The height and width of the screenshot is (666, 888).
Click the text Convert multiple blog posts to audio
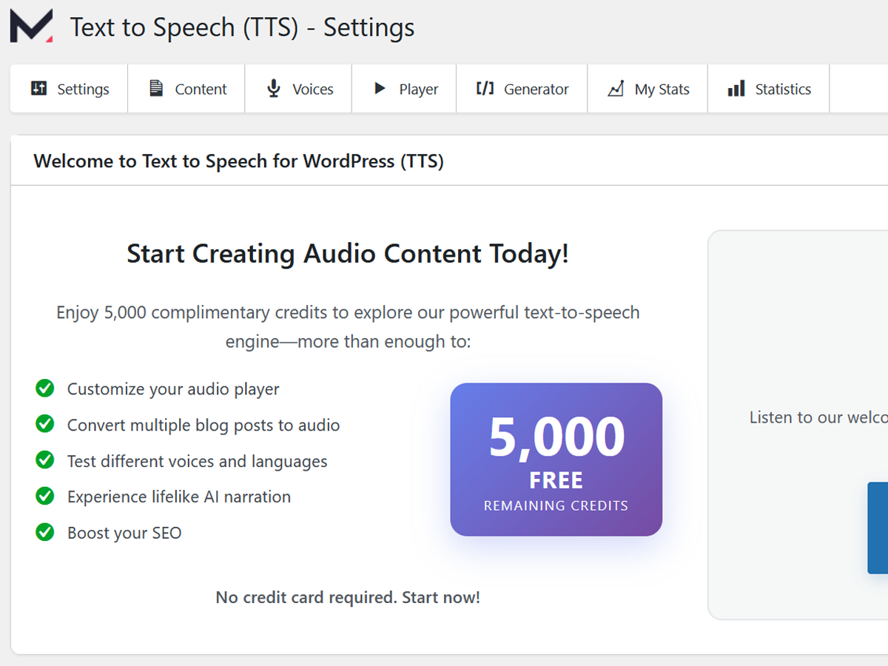pyautogui.click(x=203, y=425)
